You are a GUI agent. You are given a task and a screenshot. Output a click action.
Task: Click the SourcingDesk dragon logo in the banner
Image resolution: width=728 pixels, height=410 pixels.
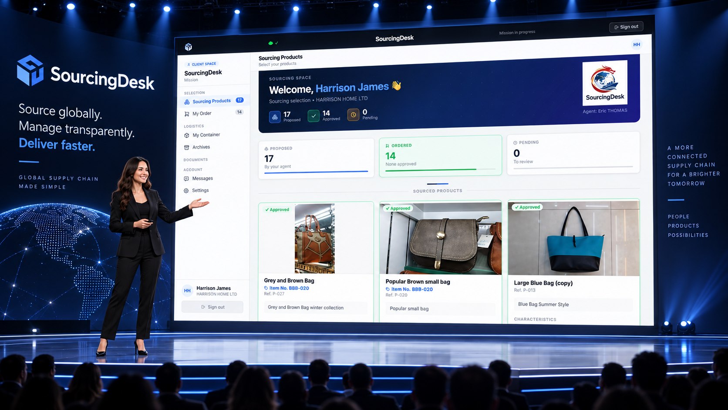(x=605, y=83)
